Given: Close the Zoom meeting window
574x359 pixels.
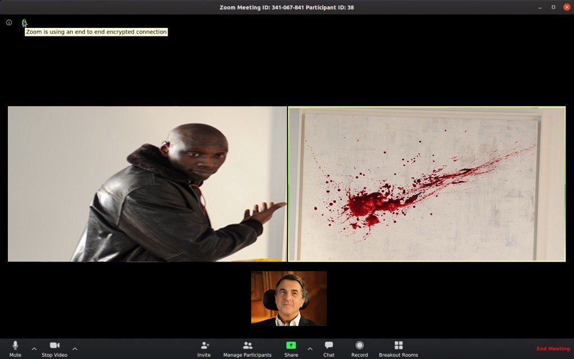Looking at the screenshot, I should (x=567, y=7).
